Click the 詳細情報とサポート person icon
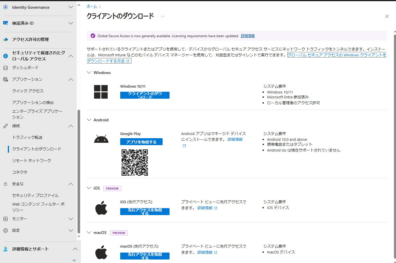This screenshot has height=263, width=396. point(6,249)
